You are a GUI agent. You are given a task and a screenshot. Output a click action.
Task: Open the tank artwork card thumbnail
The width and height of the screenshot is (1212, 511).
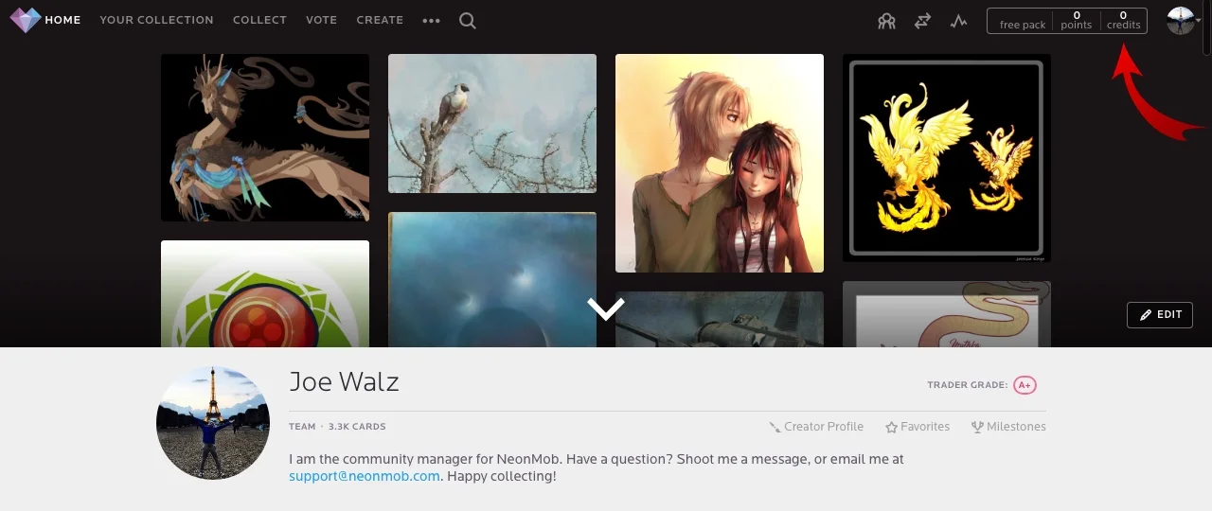tap(720, 319)
